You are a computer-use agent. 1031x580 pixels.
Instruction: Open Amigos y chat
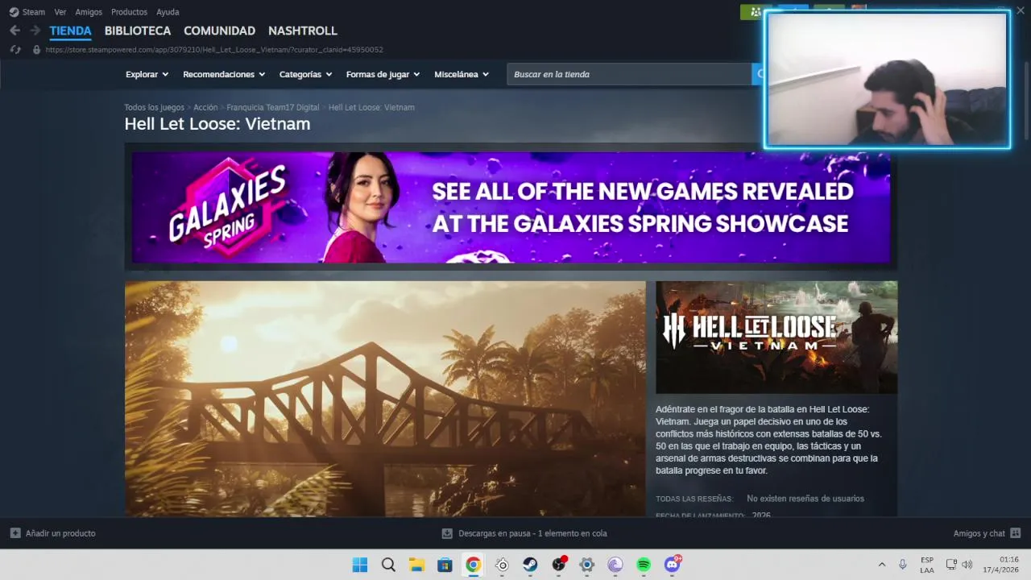click(979, 533)
